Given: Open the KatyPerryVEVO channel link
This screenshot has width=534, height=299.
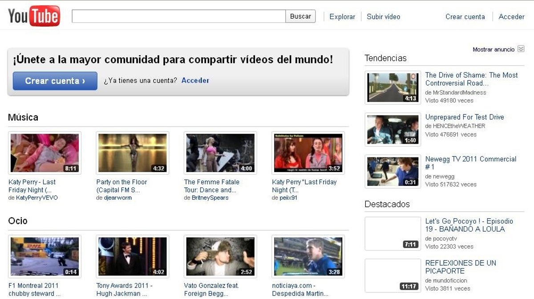Looking at the screenshot, I should 37,198.
